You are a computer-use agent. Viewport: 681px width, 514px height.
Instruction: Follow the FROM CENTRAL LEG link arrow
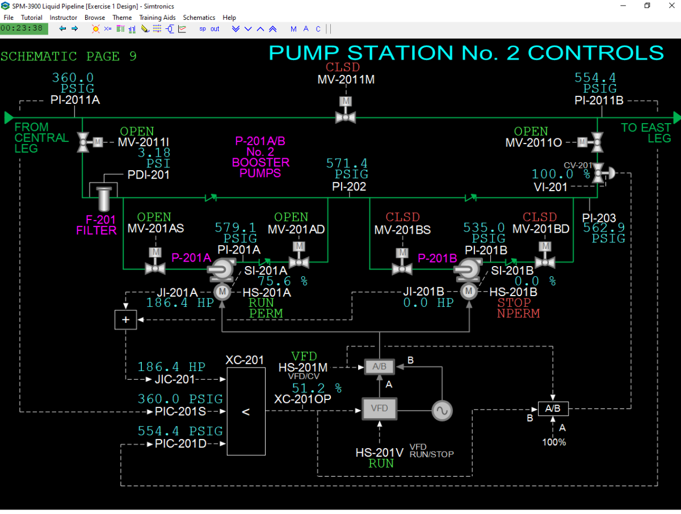point(9,117)
